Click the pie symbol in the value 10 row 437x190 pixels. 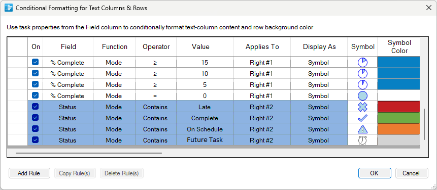click(x=362, y=73)
